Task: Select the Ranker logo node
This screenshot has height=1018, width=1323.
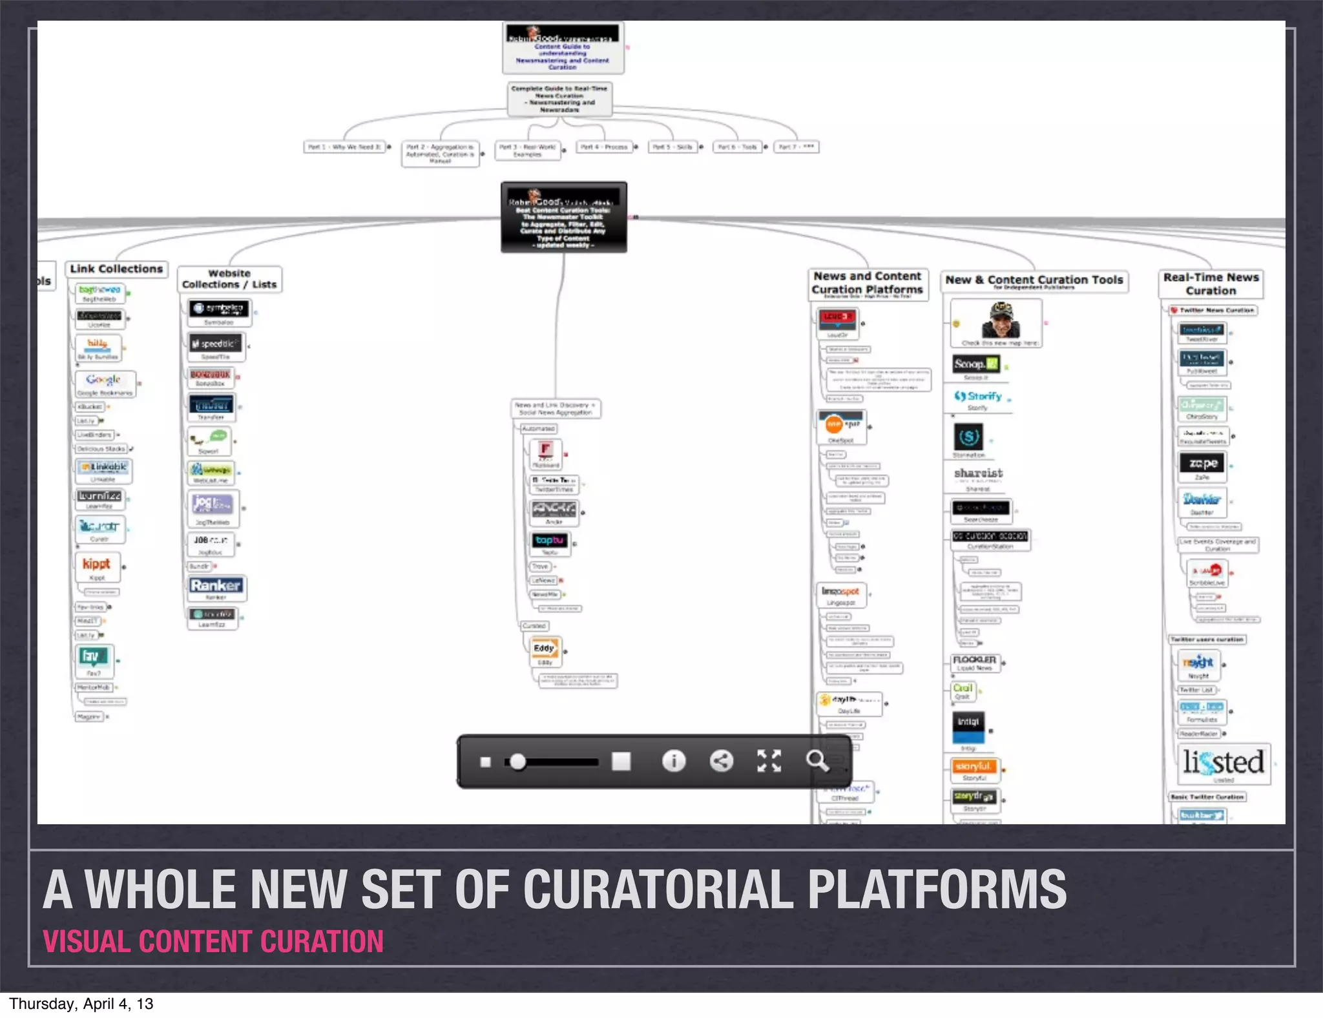Action: click(x=216, y=588)
